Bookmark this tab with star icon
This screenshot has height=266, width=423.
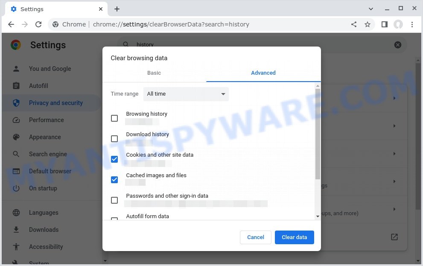click(368, 24)
